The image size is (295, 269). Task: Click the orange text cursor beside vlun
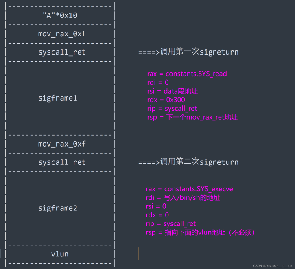point(138,254)
